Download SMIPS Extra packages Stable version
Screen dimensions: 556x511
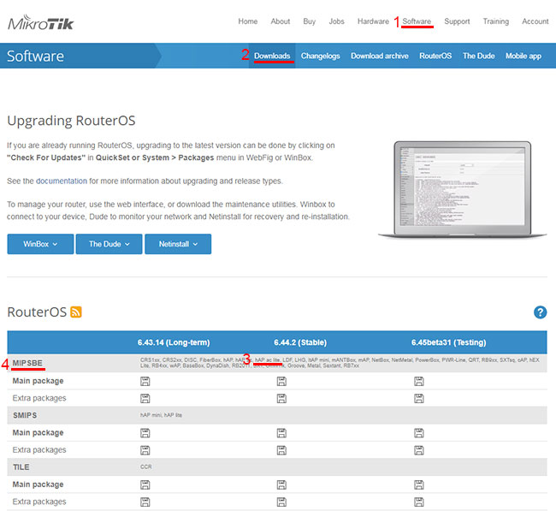pos(281,450)
